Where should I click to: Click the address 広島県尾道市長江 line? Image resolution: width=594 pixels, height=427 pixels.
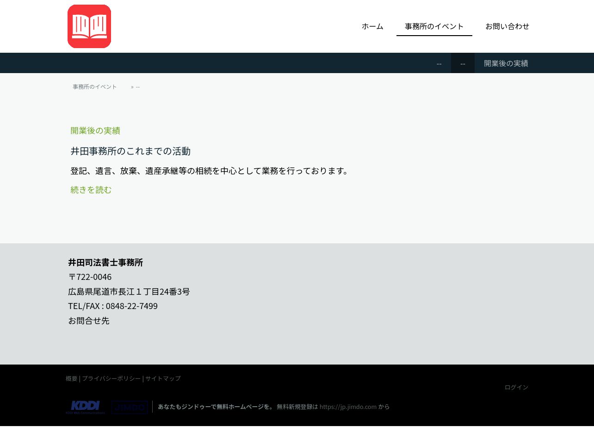[x=129, y=292]
